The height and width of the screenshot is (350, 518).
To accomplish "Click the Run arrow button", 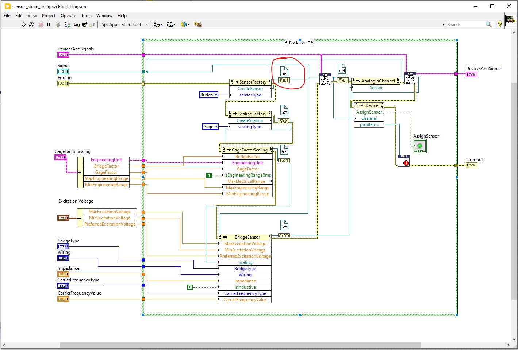I will point(23,24).
